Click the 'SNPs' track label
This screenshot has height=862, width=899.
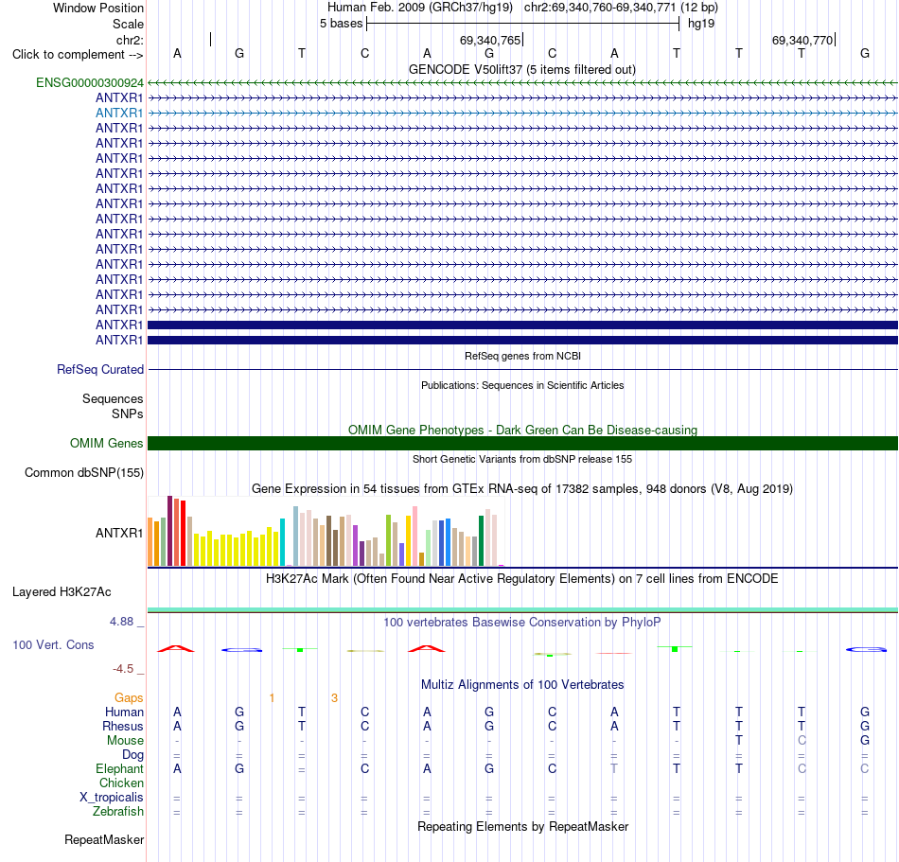pyautogui.click(x=128, y=413)
